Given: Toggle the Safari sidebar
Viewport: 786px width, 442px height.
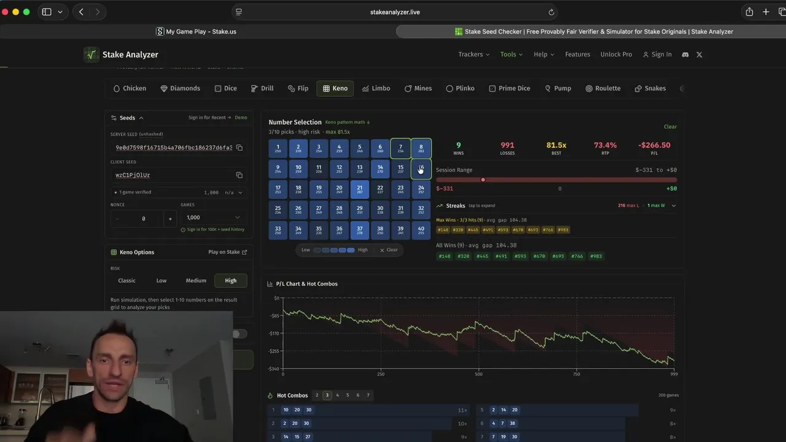Looking at the screenshot, I should 47,12.
